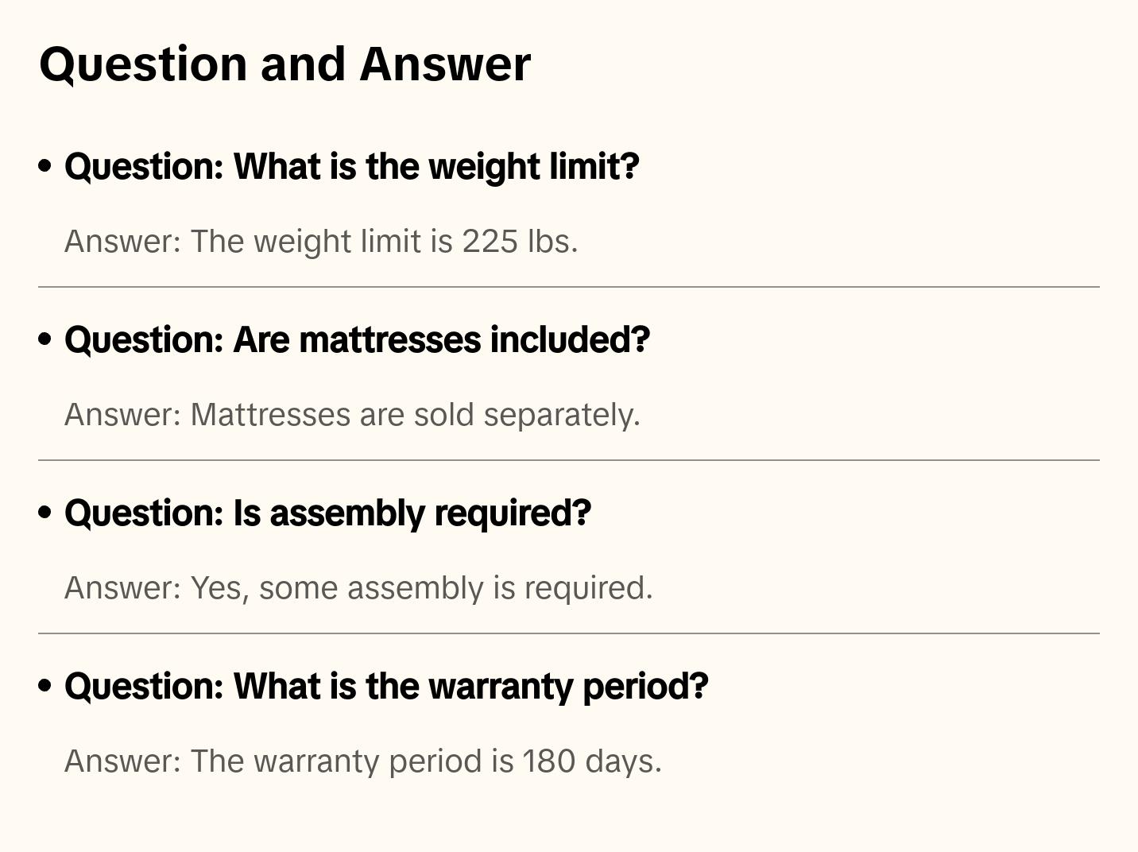Click the answer stating the weight limit
Image resolution: width=1138 pixels, height=852 pixels.
320,242
